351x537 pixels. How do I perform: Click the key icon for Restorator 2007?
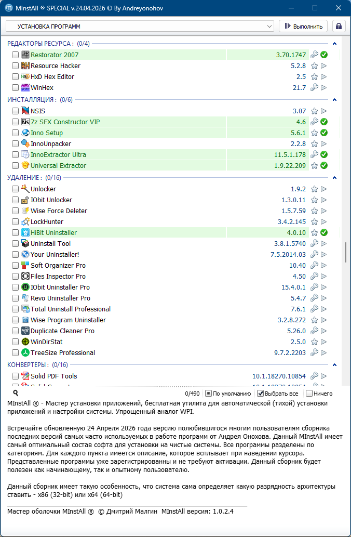coord(314,55)
